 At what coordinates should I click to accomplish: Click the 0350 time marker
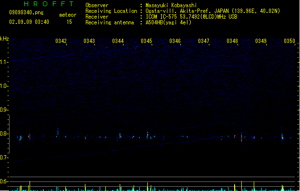[290, 41]
